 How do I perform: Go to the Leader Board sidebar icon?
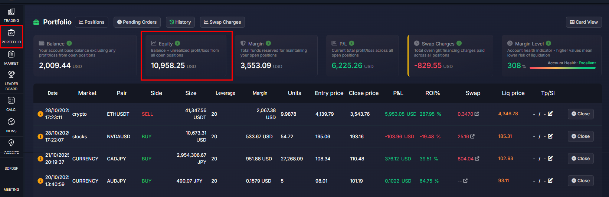point(11,80)
